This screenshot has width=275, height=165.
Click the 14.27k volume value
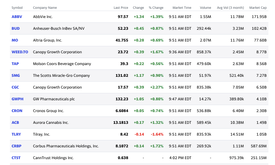pyautogui.click(x=205, y=99)
